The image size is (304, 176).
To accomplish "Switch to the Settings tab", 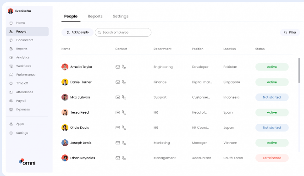I will pos(121,16).
